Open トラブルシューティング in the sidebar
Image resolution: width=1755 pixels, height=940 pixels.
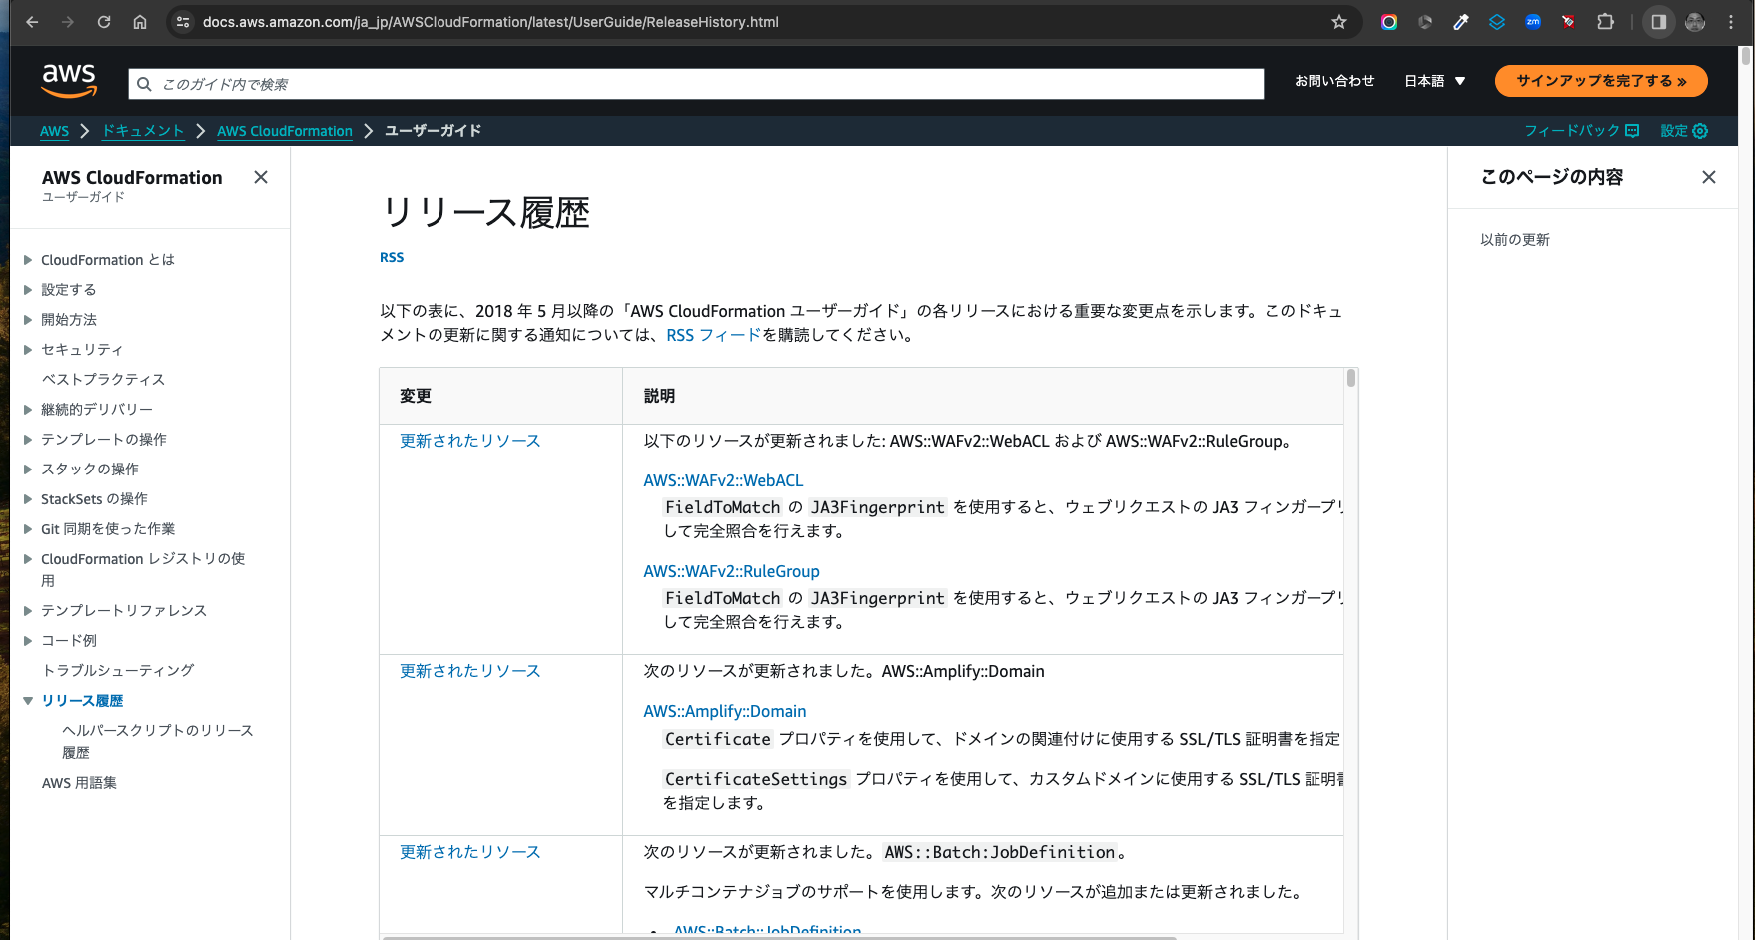(x=118, y=671)
